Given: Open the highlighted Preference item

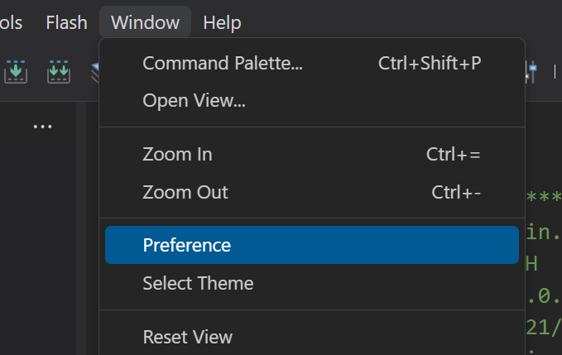Looking at the screenshot, I should (312, 245).
